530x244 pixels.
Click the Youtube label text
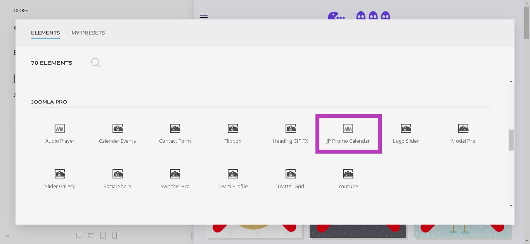pyautogui.click(x=348, y=187)
